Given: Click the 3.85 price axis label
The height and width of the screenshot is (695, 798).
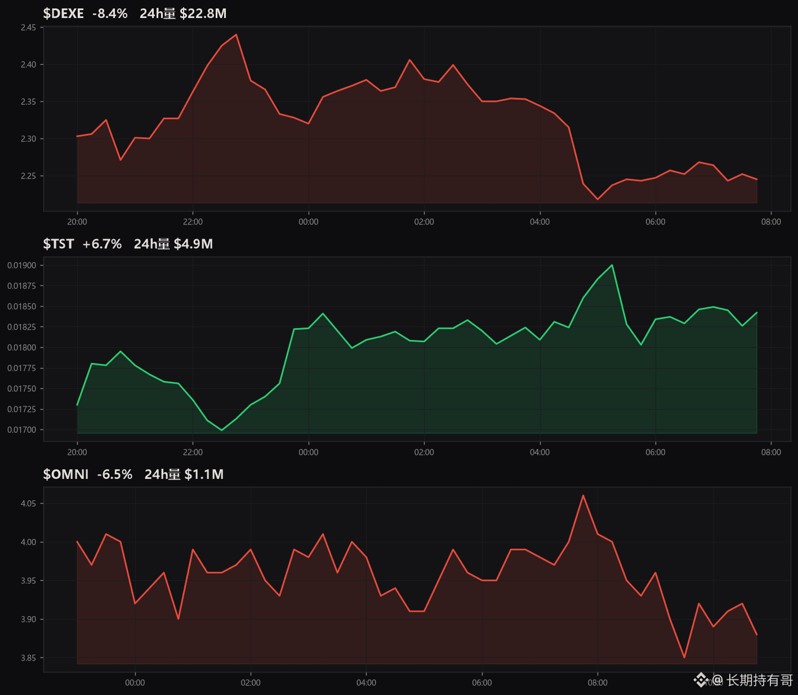Looking at the screenshot, I should pyautogui.click(x=28, y=658).
